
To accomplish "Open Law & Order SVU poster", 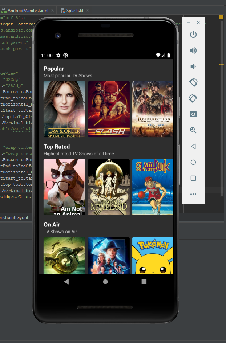I will (64, 109).
